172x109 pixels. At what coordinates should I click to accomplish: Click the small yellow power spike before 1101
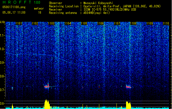point(13,106)
